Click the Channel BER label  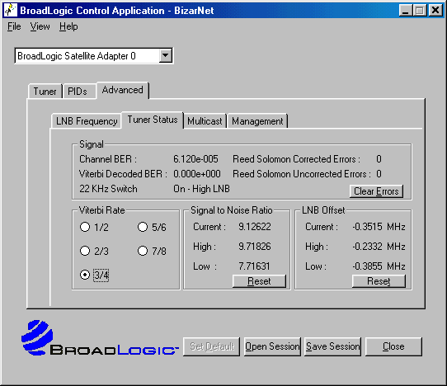pyautogui.click(x=108, y=159)
